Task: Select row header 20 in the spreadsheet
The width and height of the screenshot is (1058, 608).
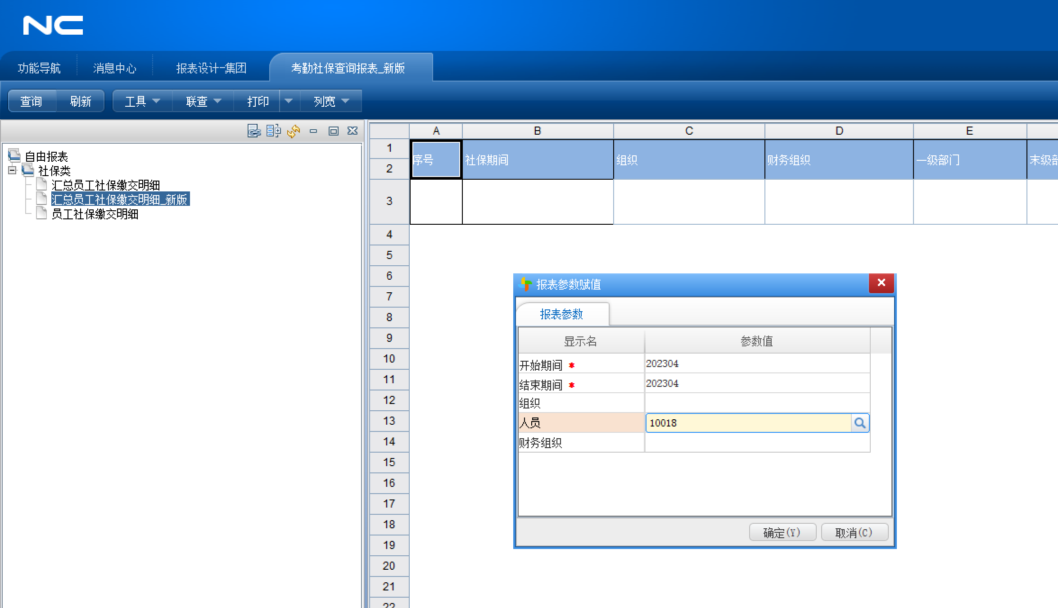Action: click(x=389, y=566)
